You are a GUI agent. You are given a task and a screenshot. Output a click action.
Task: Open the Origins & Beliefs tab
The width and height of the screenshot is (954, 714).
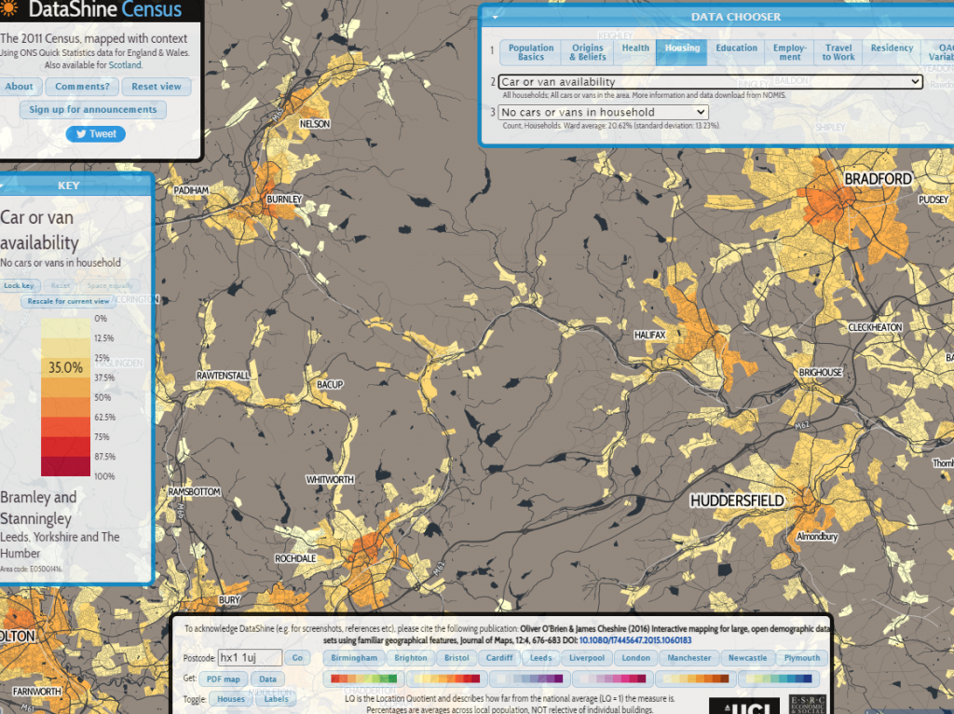[587, 52]
